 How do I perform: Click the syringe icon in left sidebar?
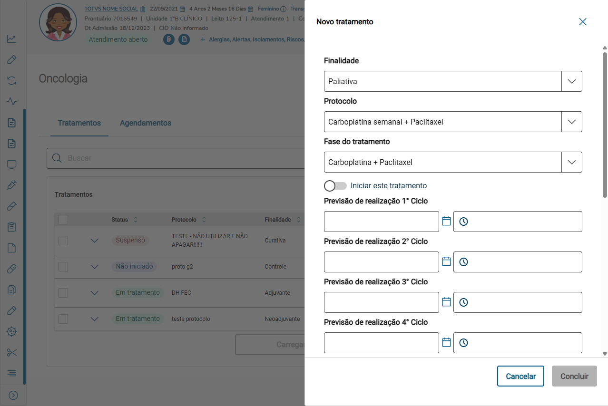(x=12, y=185)
